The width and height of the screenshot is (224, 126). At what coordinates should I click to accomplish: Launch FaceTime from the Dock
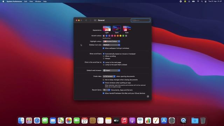coord(77,120)
